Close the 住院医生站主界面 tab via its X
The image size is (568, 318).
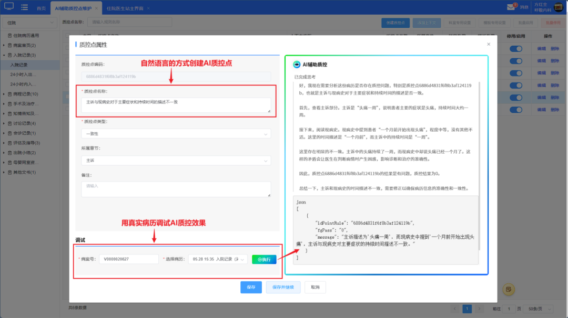click(x=148, y=9)
